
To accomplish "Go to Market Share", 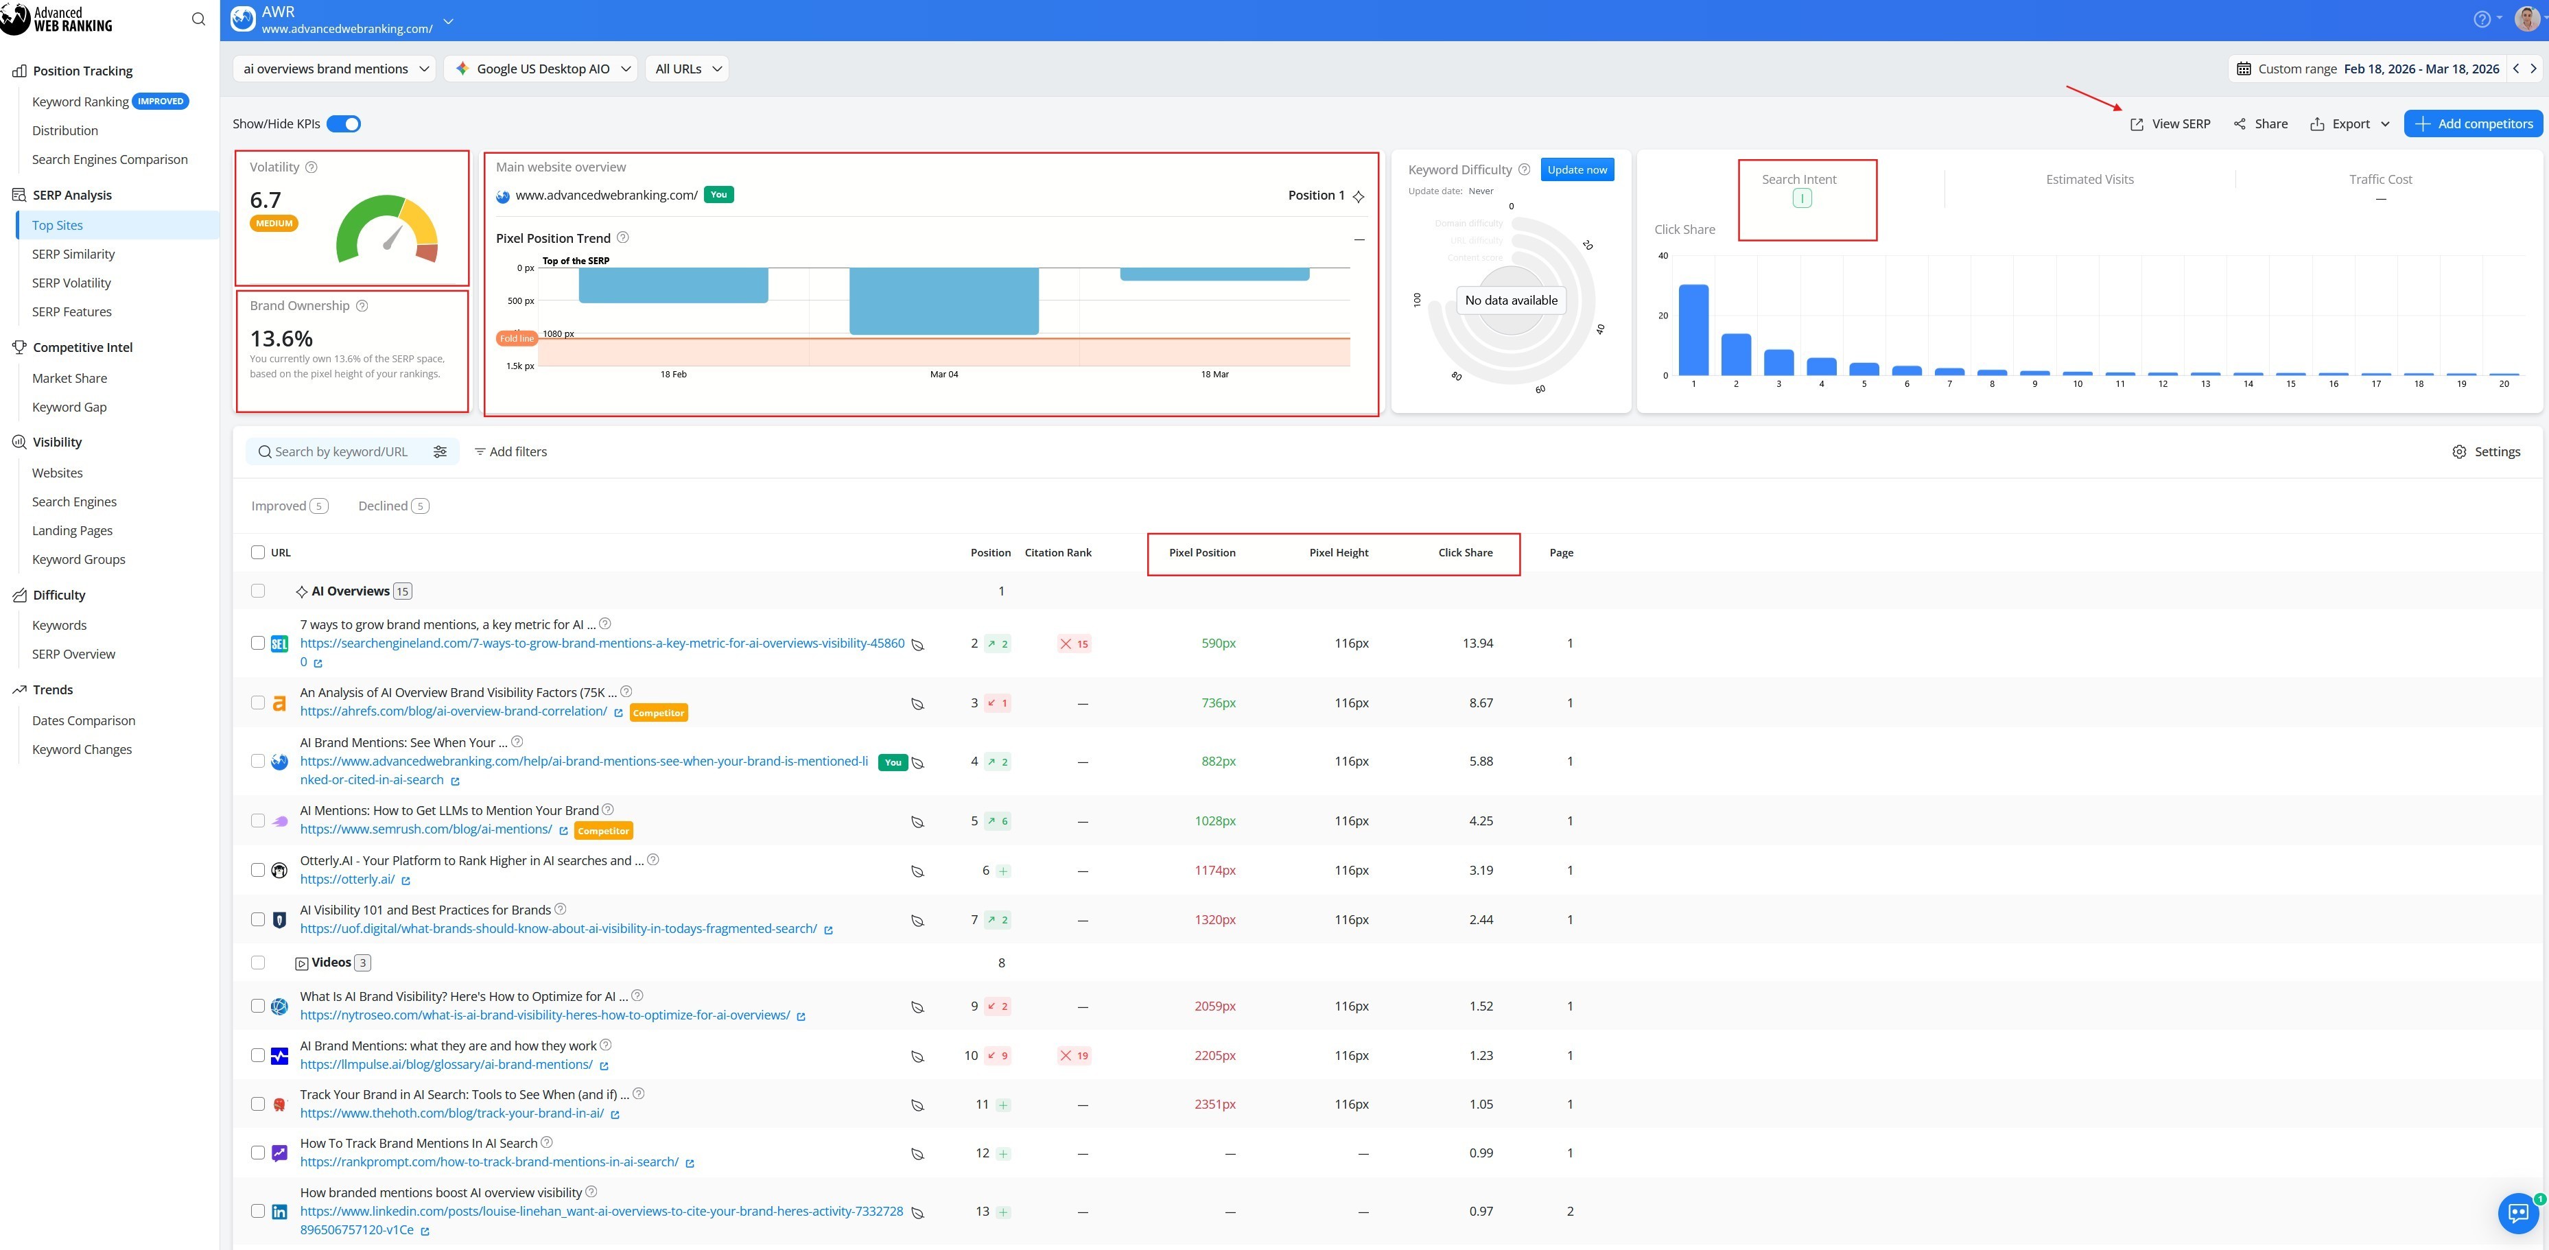I will point(69,378).
